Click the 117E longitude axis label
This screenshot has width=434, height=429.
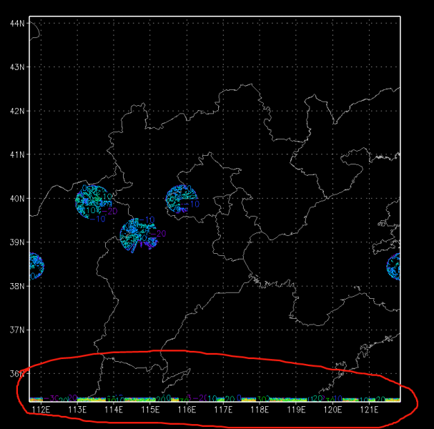(223, 410)
